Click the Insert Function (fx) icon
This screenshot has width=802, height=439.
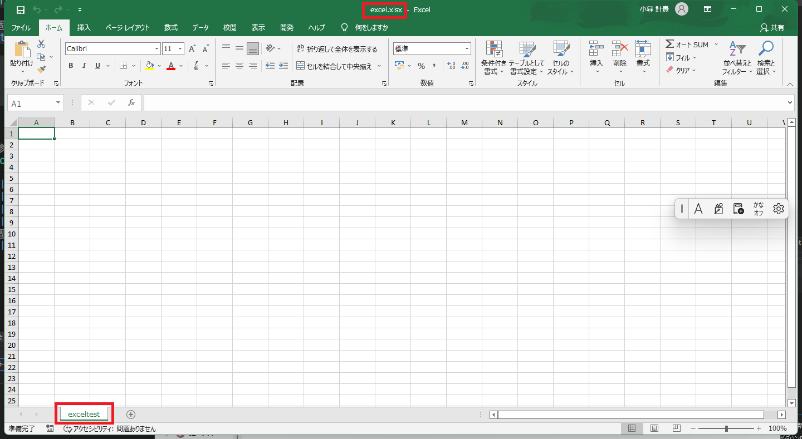pyautogui.click(x=131, y=102)
